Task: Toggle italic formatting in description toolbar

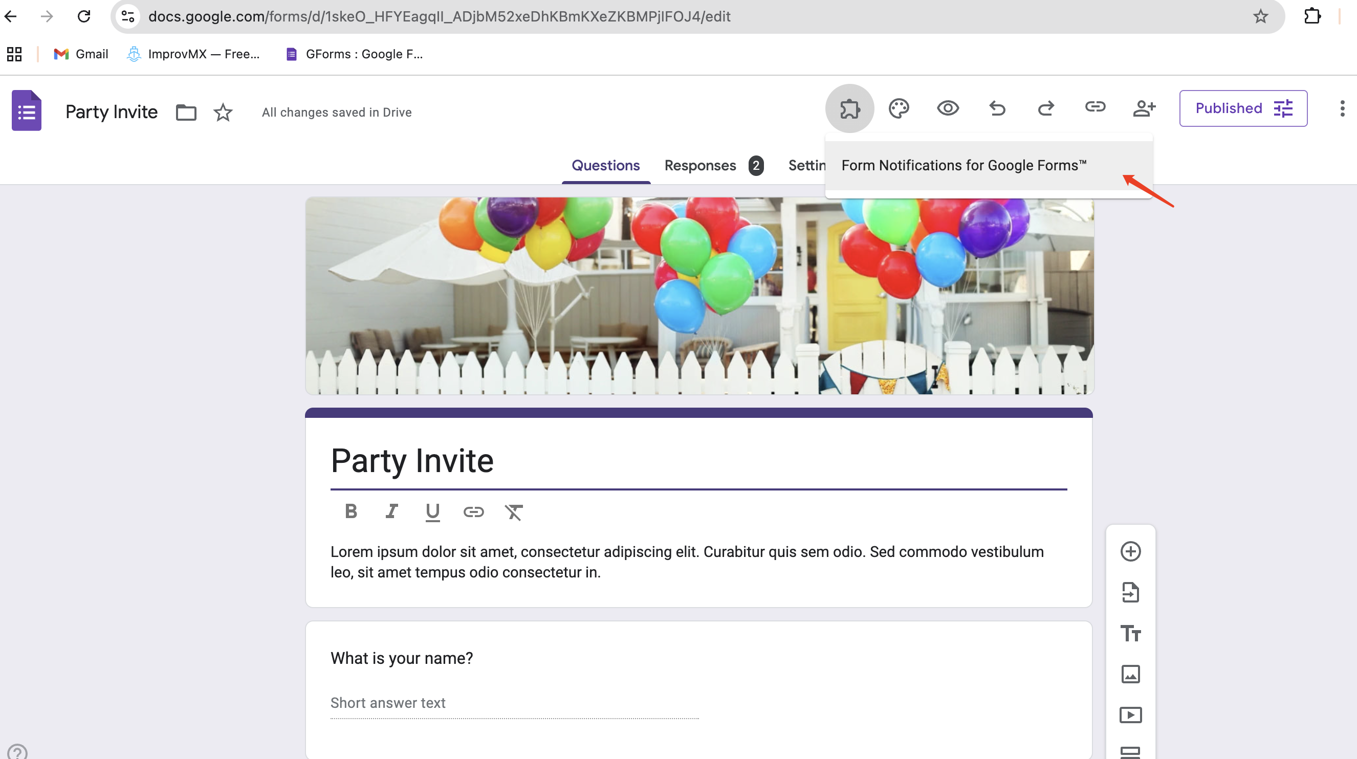Action: click(391, 511)
